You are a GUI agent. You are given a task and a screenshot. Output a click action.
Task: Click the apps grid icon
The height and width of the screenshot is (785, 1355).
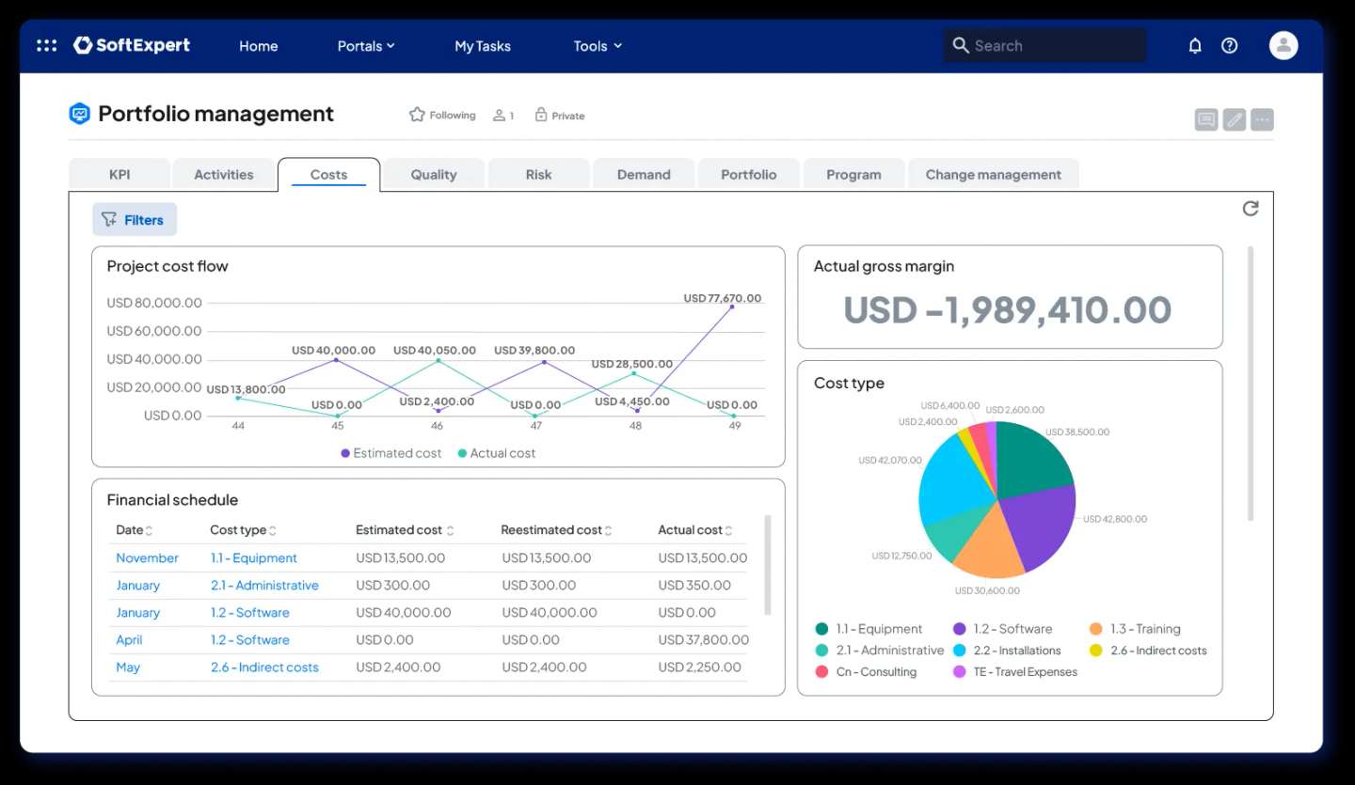pyautogui.click(x=46, y=45)
